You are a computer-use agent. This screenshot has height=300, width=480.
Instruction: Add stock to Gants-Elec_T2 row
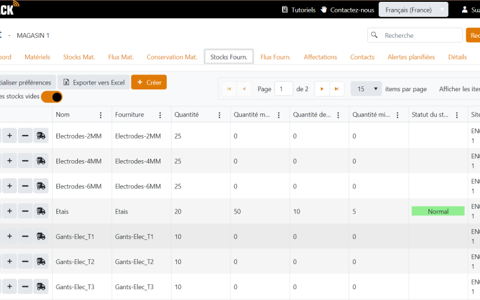click(x=10, y=261)
